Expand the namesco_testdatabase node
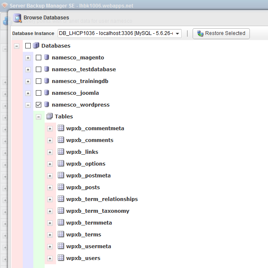The width and height of the screenshot is (268, 268). click(28, 70)
